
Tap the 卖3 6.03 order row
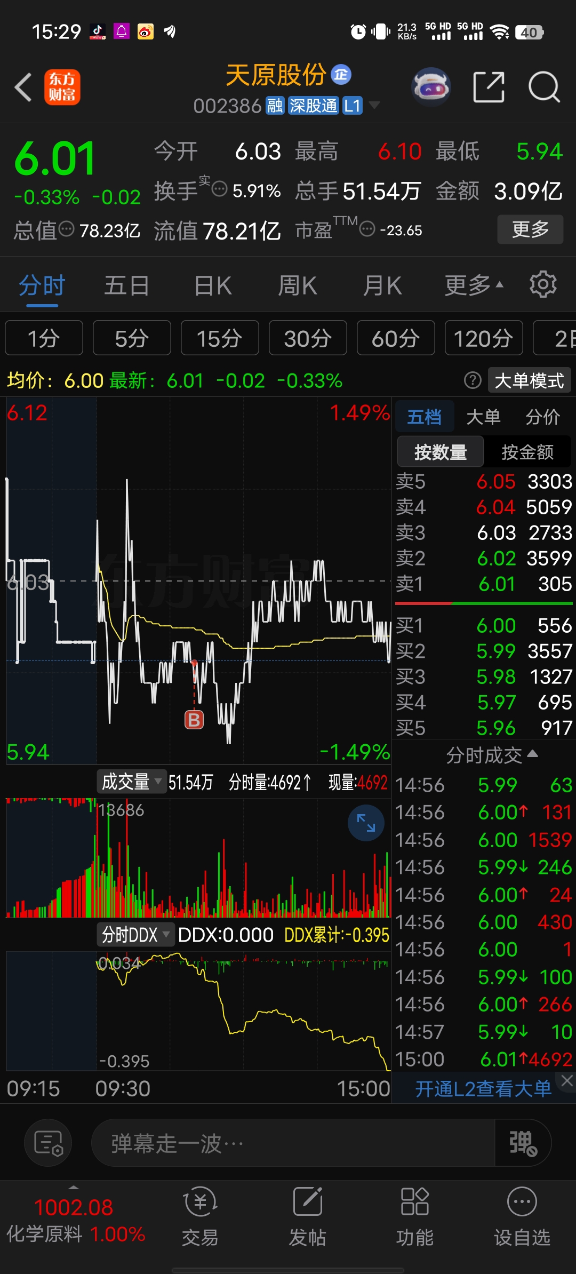[484, 532]
